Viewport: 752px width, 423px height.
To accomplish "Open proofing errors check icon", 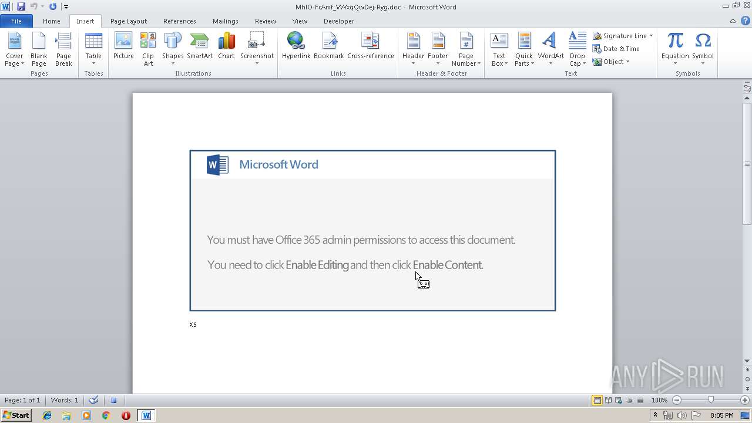I will [x=93, y=400].
